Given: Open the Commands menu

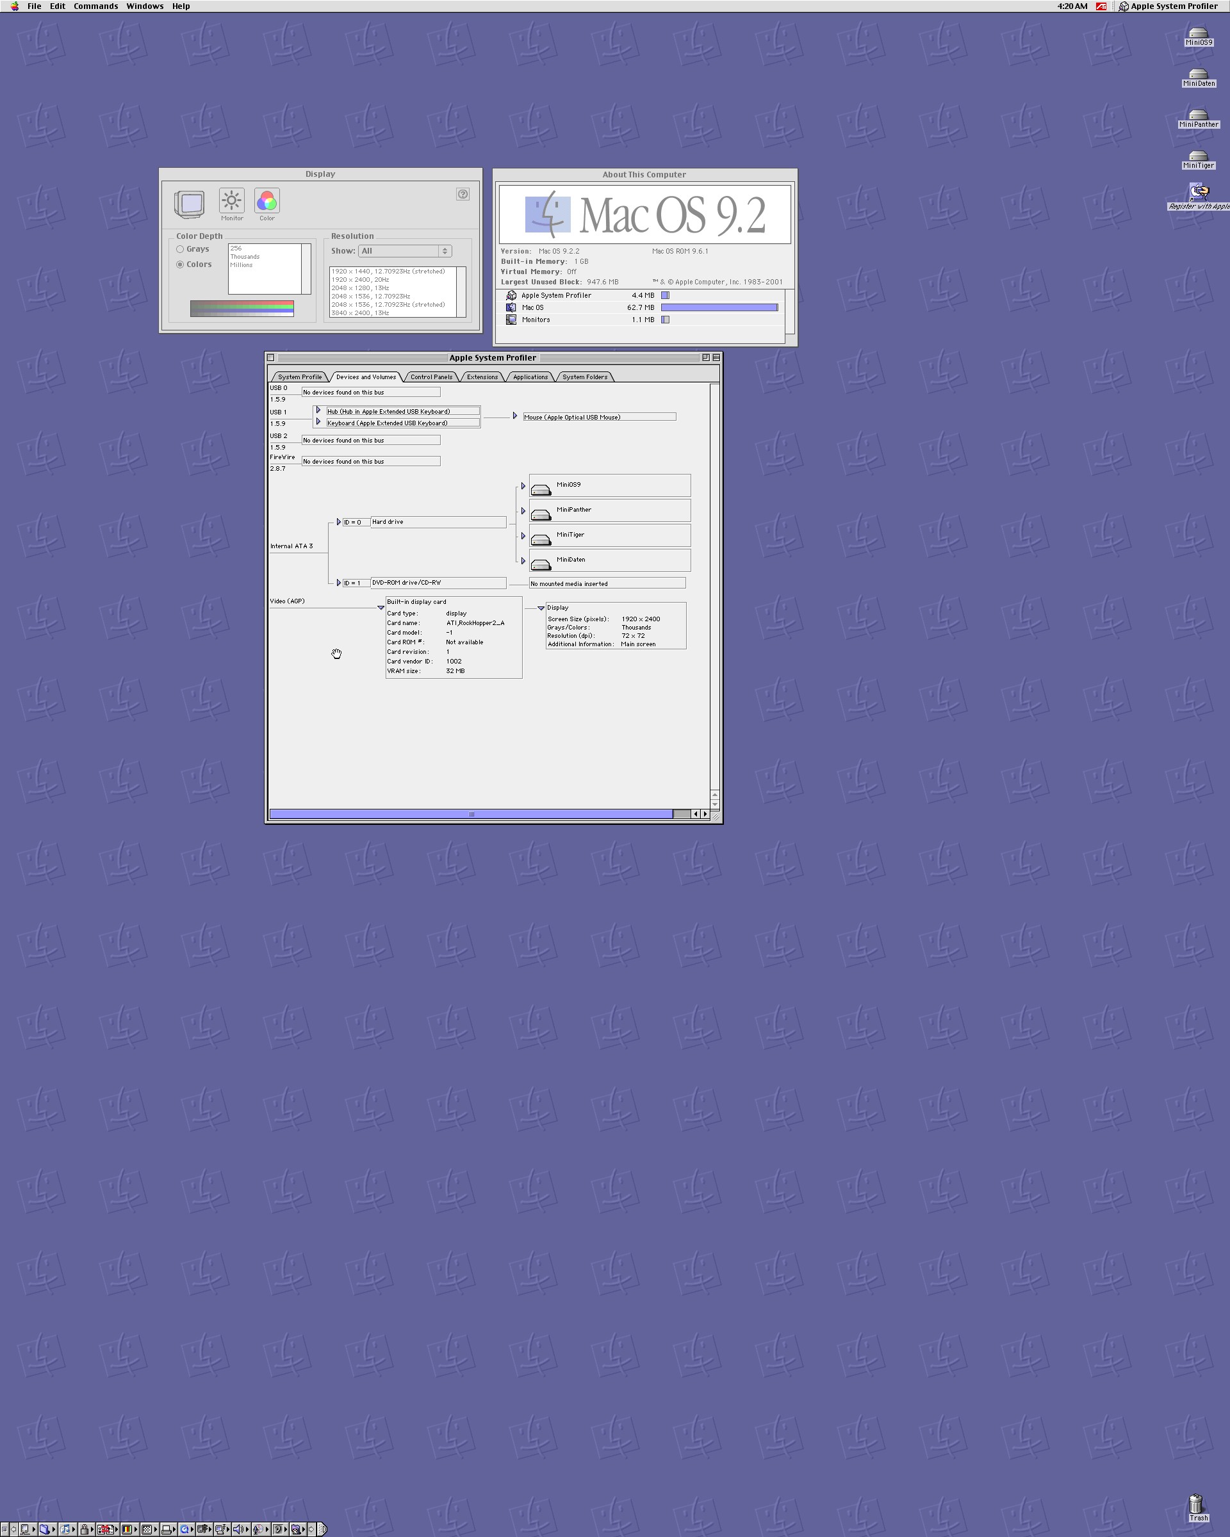Looking at the screenshot, I should pyautogui.click(x=95, y=6).
